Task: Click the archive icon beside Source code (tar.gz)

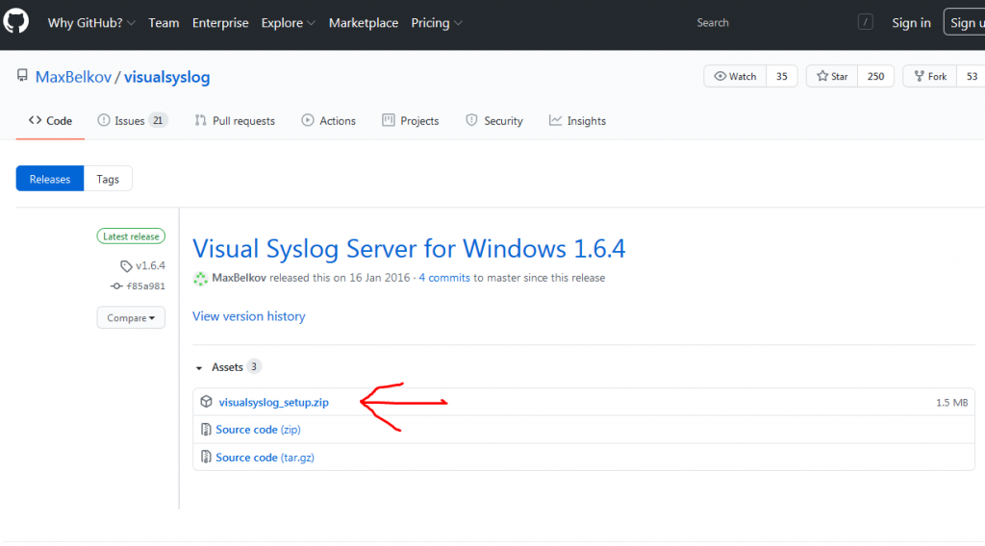Action: 206,457
